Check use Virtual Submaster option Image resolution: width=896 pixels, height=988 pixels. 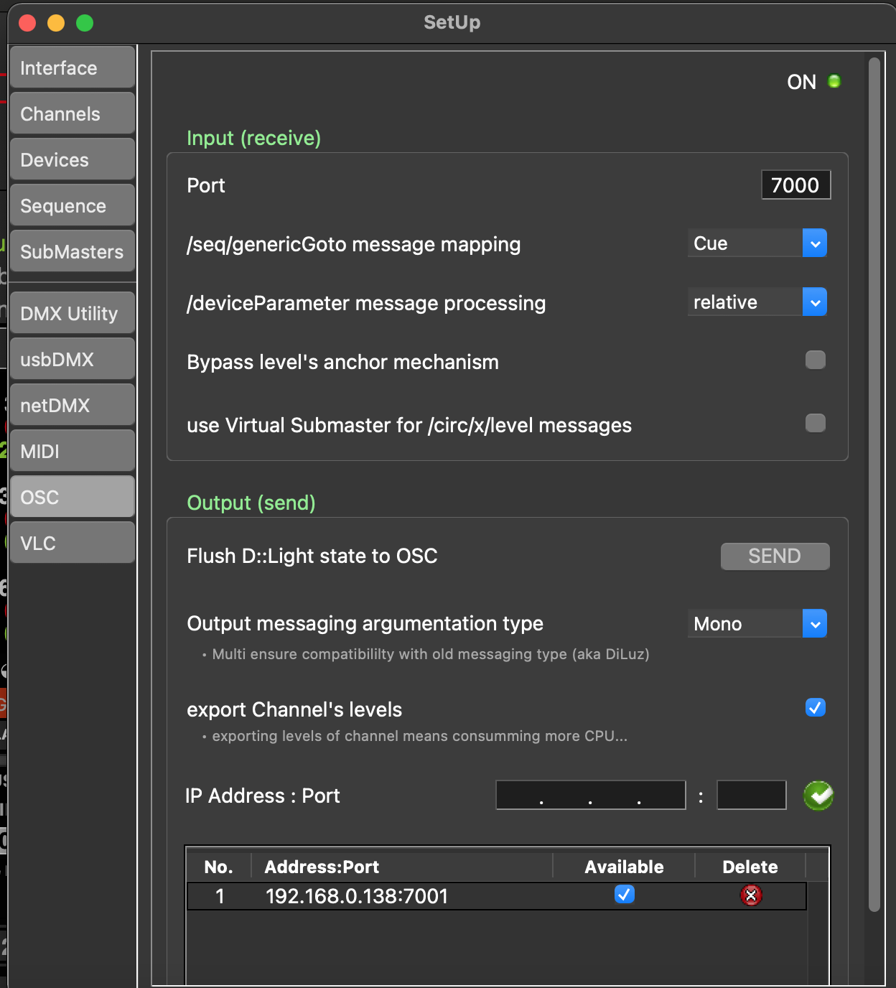click(x=815, y=423)
